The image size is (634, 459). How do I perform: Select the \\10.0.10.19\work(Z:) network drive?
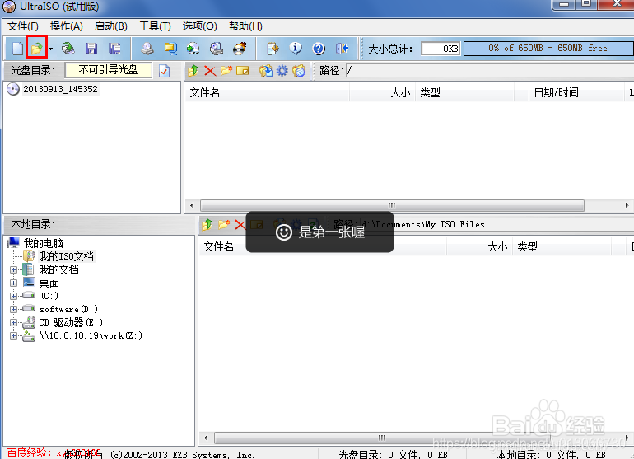(x=91, y=335)
